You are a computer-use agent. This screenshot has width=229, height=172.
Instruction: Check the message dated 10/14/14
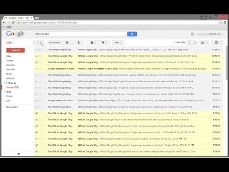[36, 82]
